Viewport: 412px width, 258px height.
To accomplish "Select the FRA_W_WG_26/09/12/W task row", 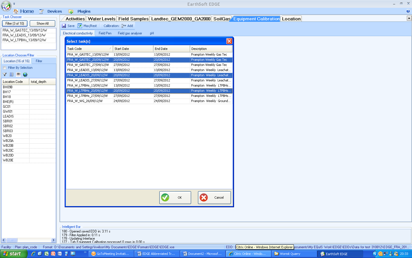I will pos(149,101).
